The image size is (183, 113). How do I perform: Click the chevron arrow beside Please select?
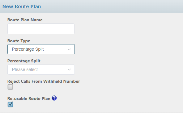pos(69,69)
